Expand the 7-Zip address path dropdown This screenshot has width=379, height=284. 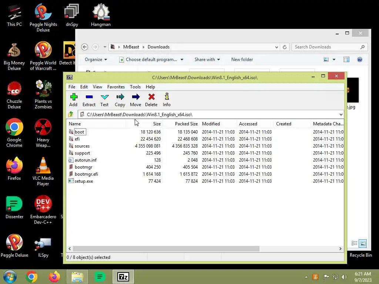click(341, 115)
